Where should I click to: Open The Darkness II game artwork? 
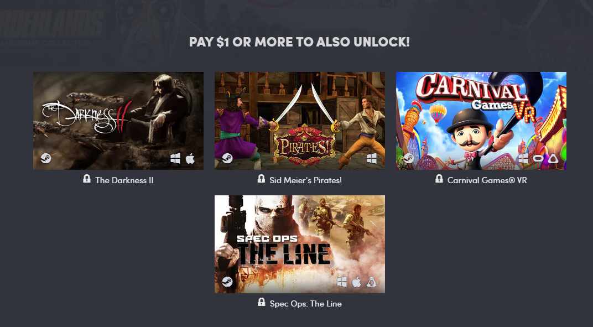click(x=118, y=121)
